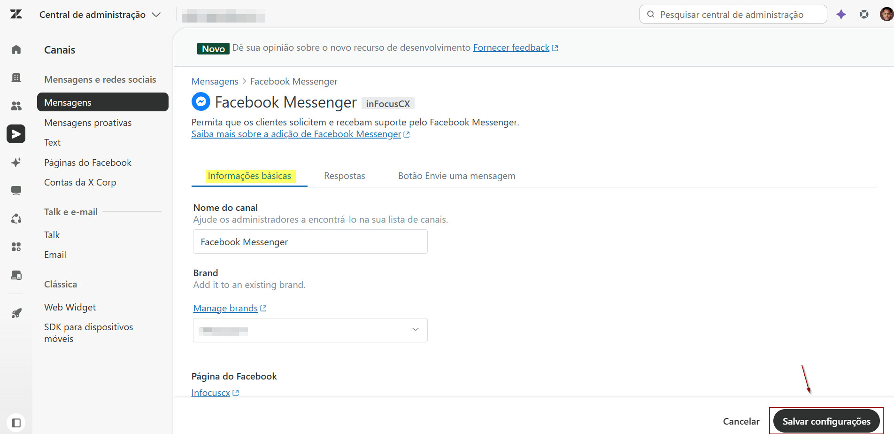Open the Home icon in sidebar
This screenshot has width=894, height=434.
tap(16, 49)
